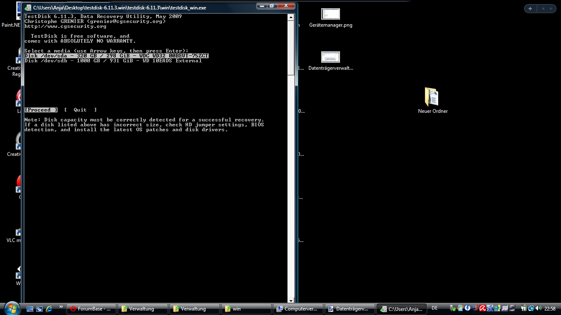Select the Neuer Ordner folder on the desktop
Screen dimensions: 561x315
click(432, 100)
